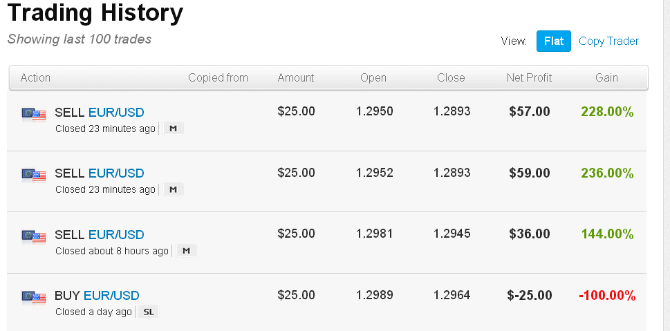Open EUR/USD link in the 144.00% gain row
Viewport: 670px width, 331px height.
[x=116, y=234]
